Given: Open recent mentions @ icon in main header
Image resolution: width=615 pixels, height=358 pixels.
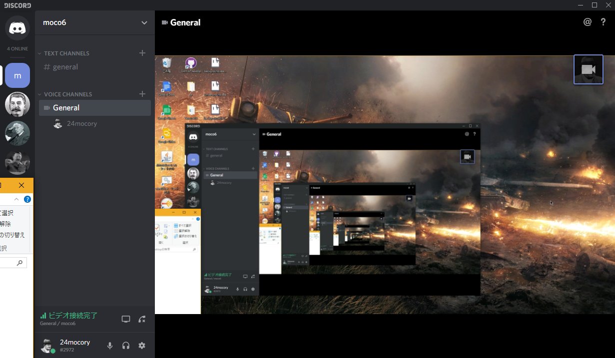Looking at the screenshot, I should click(x=588, y=22).
